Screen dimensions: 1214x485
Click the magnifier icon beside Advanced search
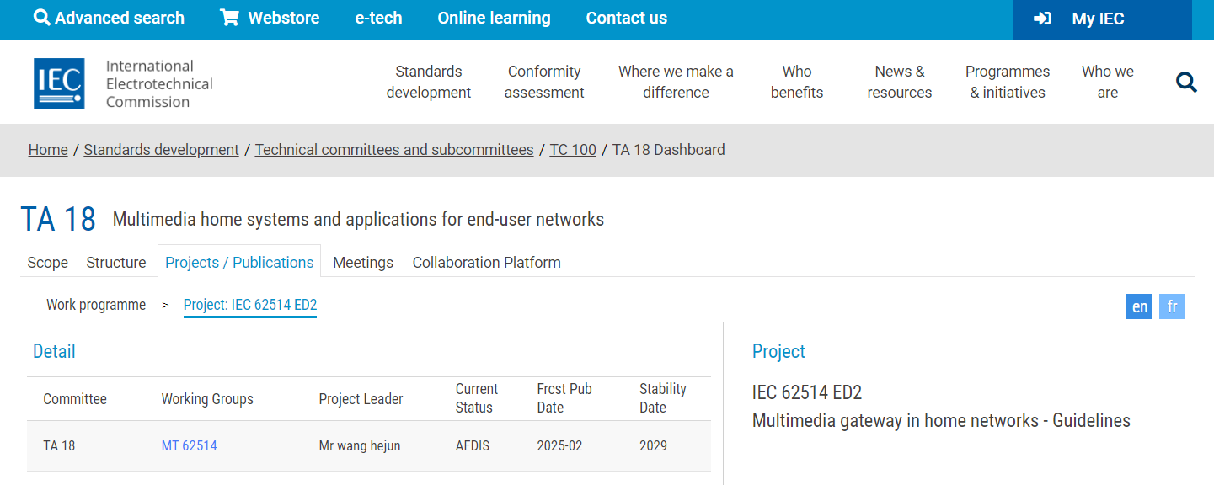(x=41, y=18)
